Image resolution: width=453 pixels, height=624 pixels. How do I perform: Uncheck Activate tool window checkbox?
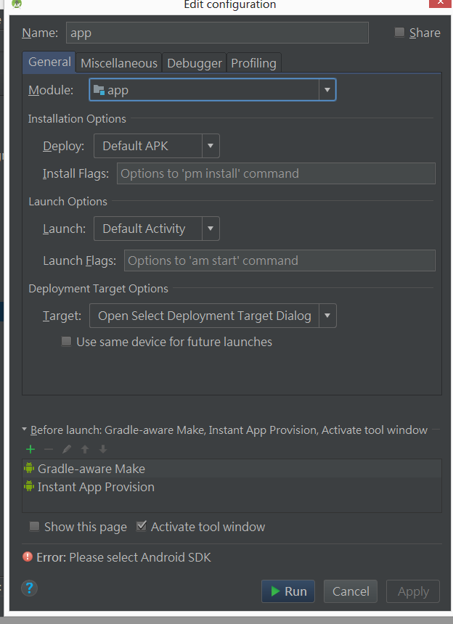tap(142, 526)
